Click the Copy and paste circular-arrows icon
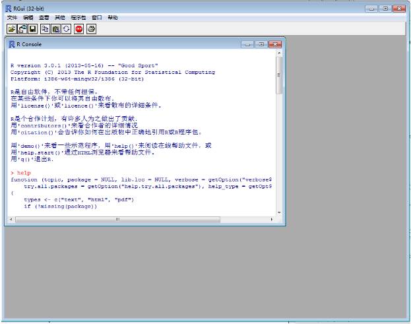 tap(67, 29)
